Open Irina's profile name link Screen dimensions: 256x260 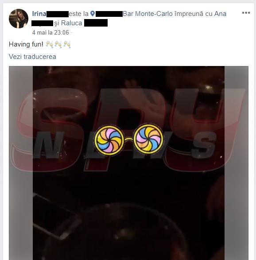[39, 14]
